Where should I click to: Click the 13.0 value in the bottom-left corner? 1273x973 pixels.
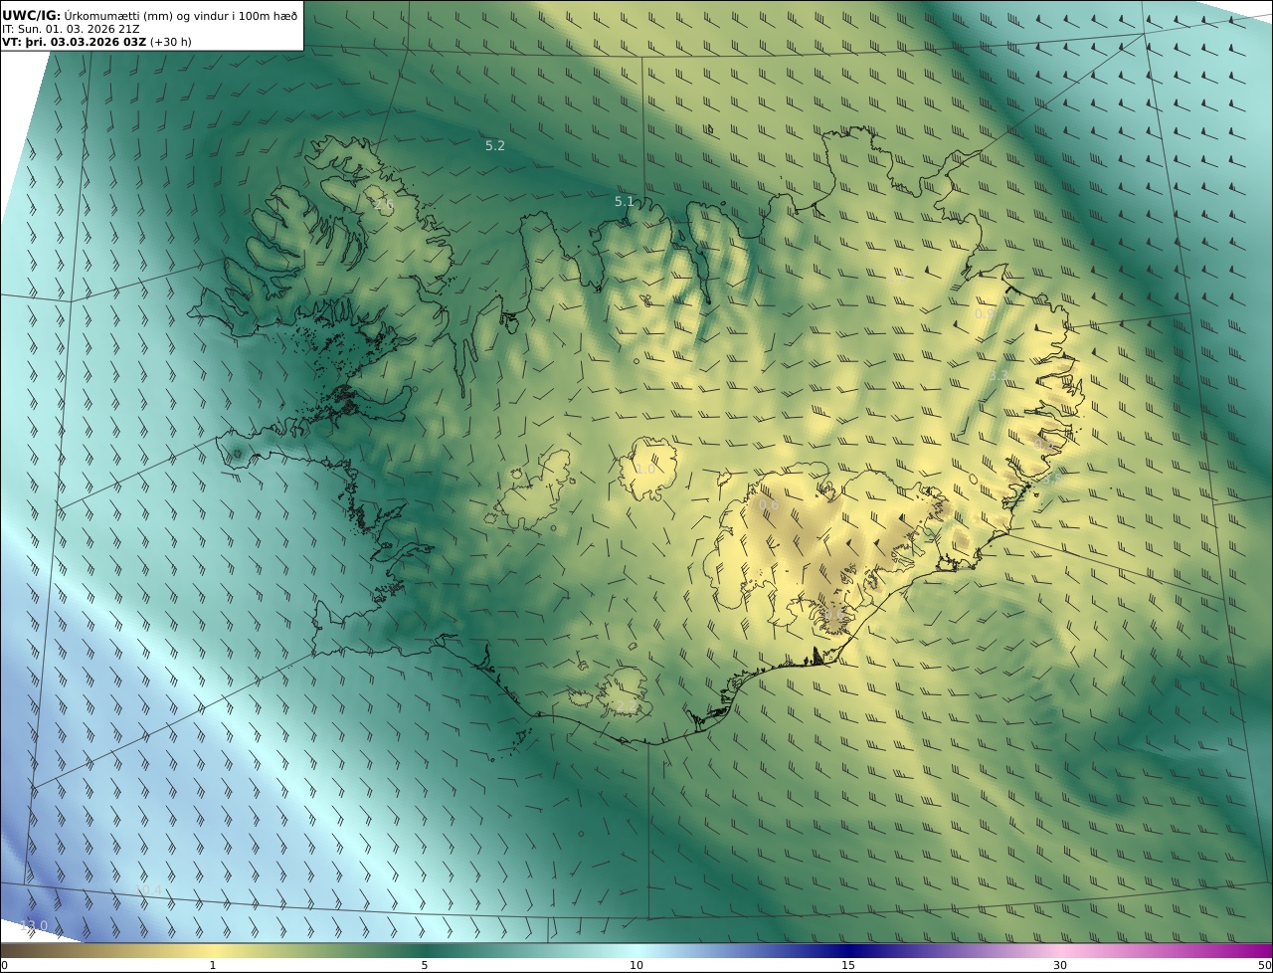[x=34, y=925]
